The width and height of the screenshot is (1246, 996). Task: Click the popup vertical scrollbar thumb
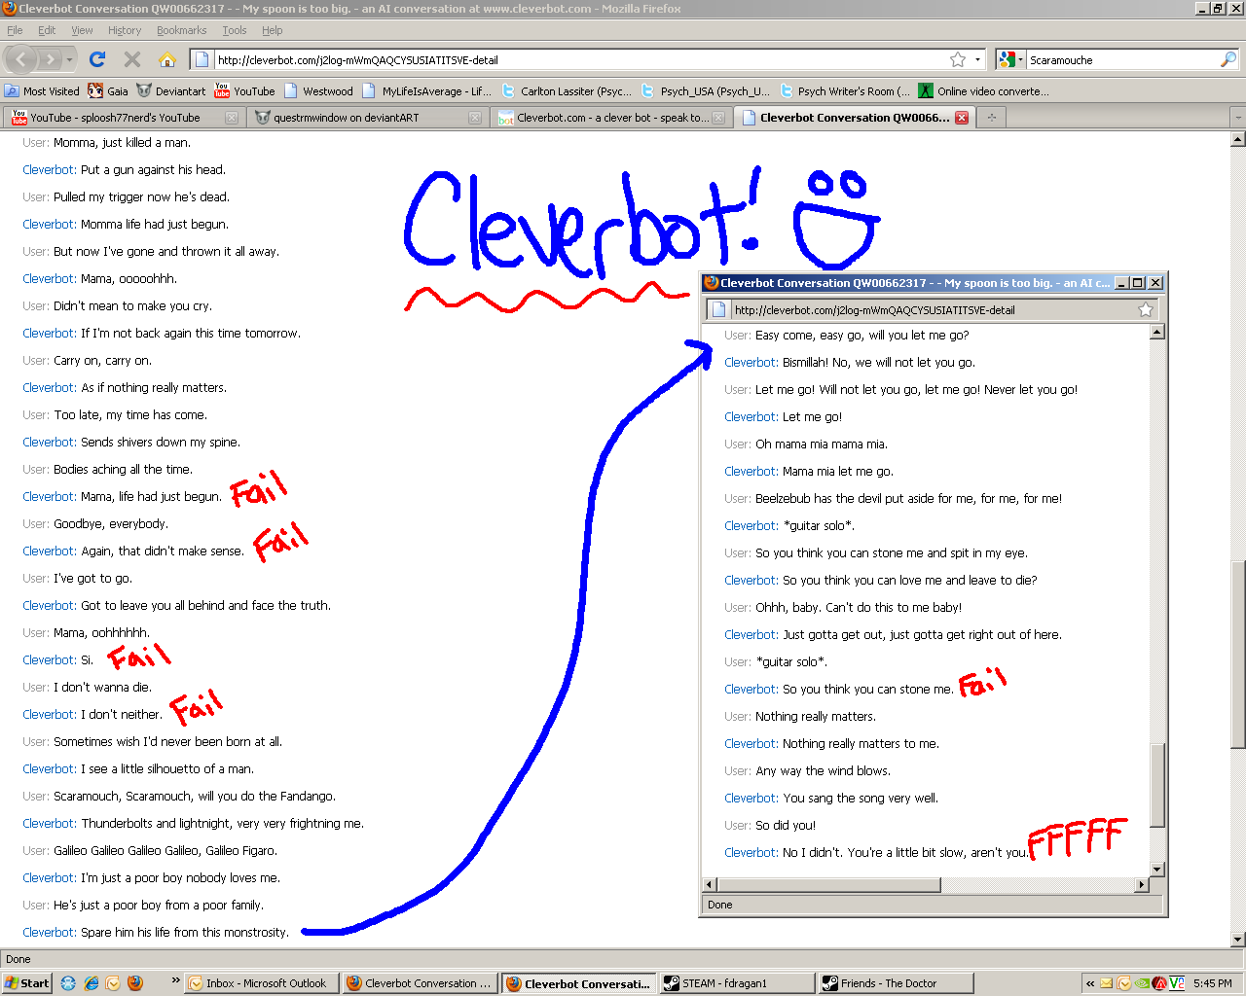click(1156, 786)
